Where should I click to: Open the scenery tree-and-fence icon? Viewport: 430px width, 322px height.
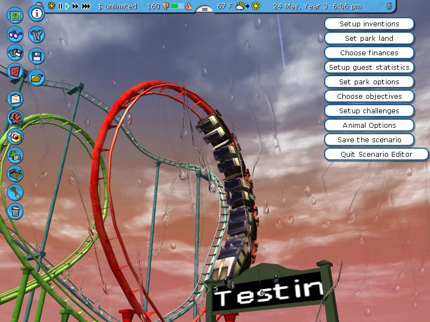[x=16, y=155]
